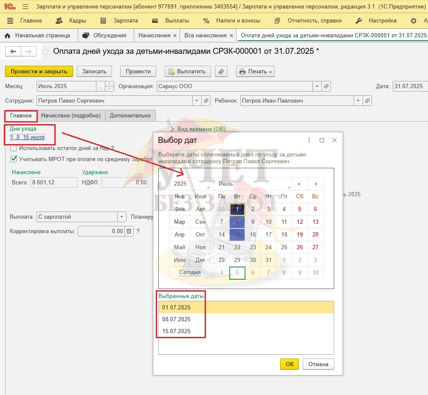The width and height of the screenshot is (428, 395).
Task: Click Отмена in the Выбор дат dialog
Action: tap(318, 364)
